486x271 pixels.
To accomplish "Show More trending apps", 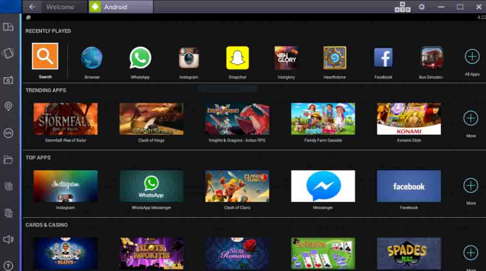I will coord(471,118).
